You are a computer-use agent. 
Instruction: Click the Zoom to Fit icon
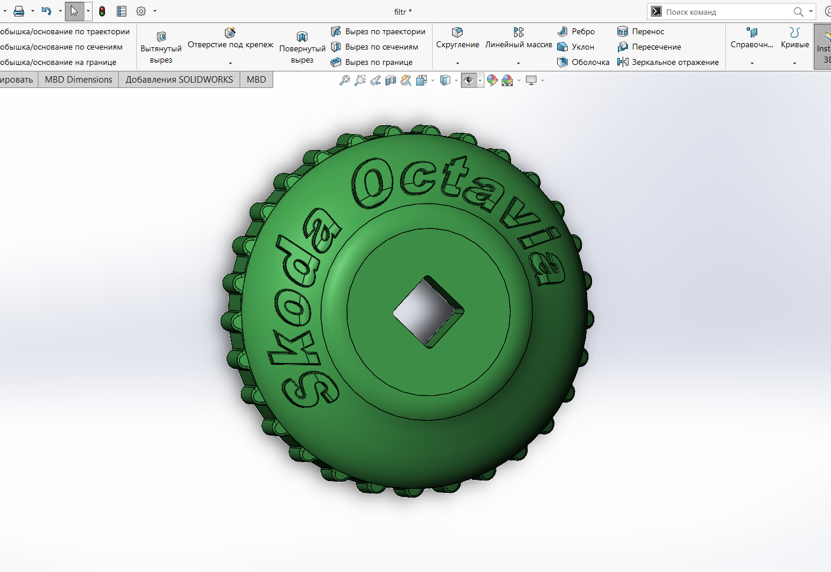pos(345,80)
